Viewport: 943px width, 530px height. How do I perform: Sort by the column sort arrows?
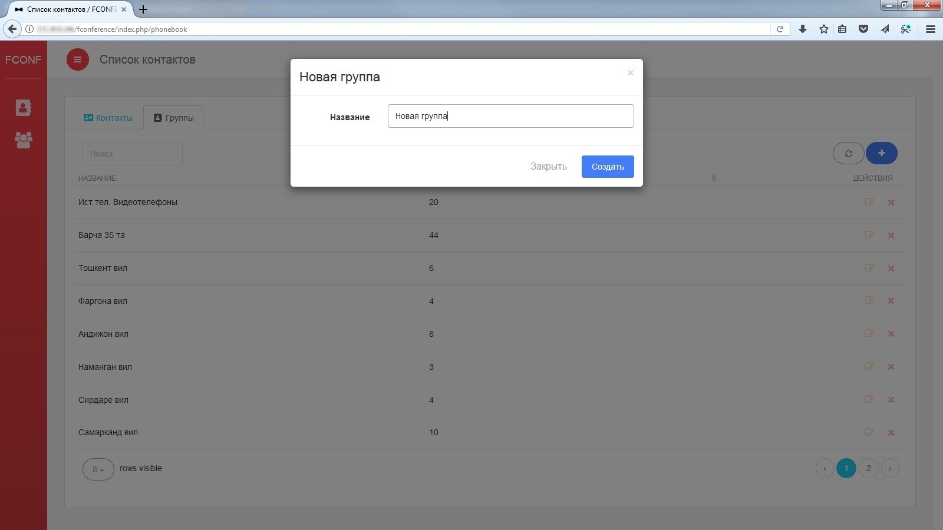point(714,178)
